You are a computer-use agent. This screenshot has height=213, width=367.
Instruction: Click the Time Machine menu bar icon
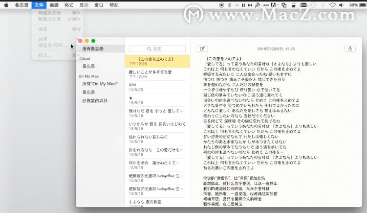(313, 5)
